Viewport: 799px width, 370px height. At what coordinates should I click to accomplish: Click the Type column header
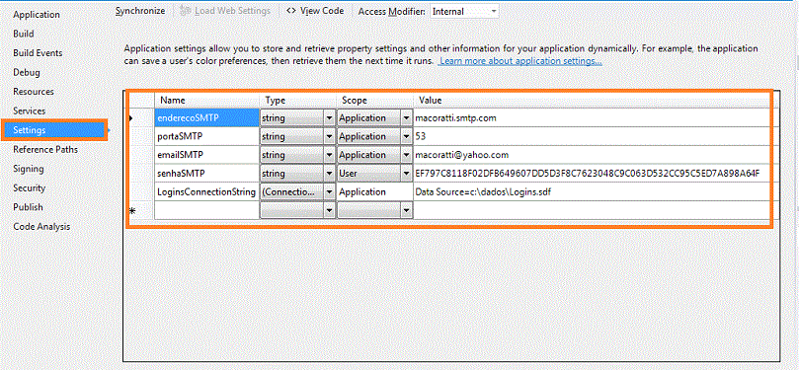click(297, 101)
